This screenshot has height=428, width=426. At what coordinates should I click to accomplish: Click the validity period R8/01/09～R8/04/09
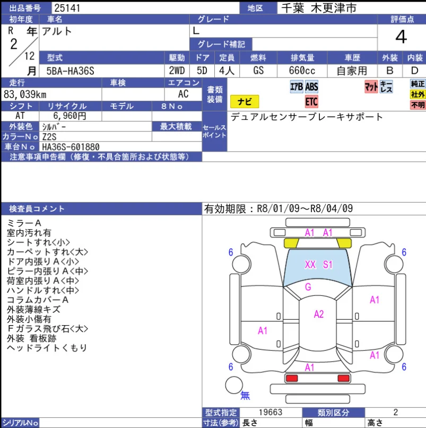(x=305, y=208)
